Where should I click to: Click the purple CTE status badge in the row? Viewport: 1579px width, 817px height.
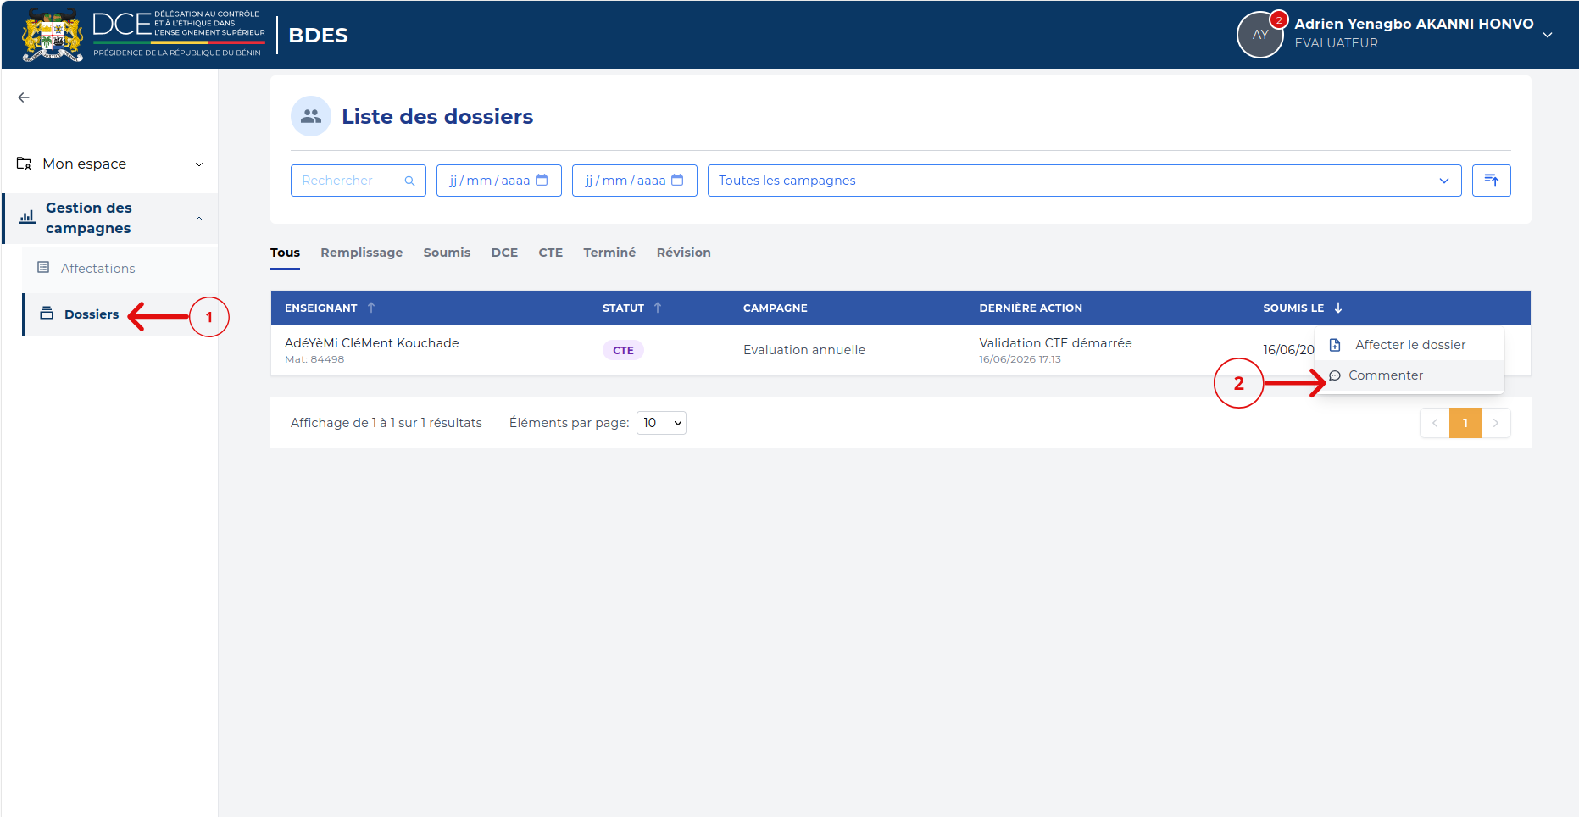623,350
